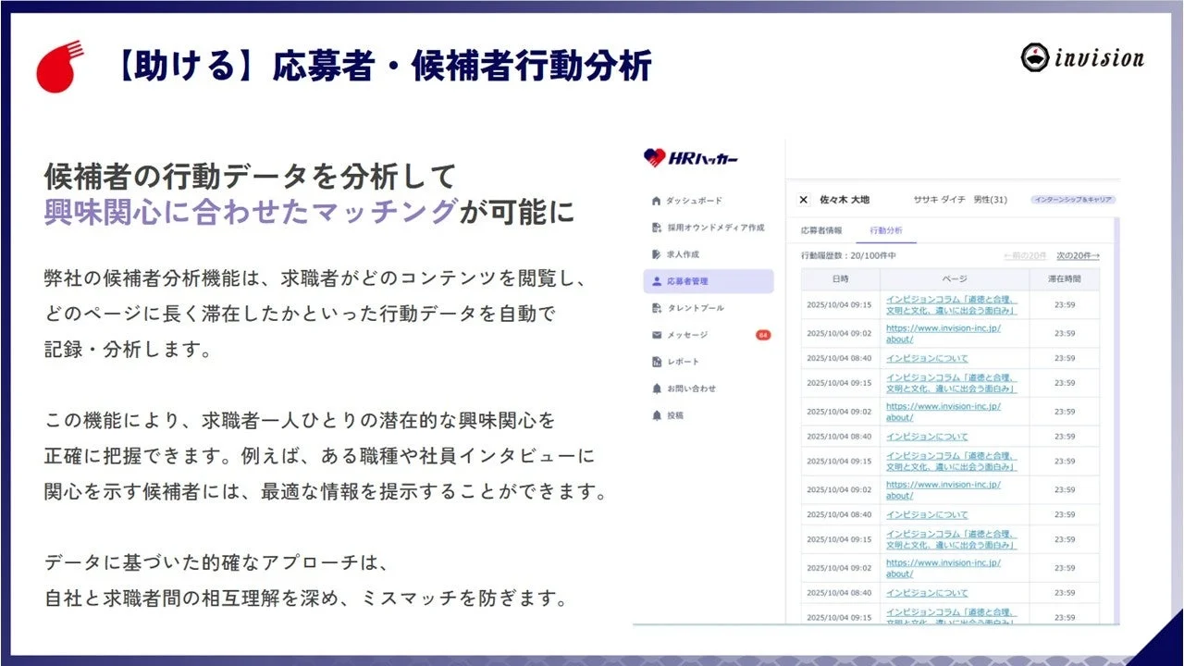Click the お問い合わせ bell icon
This screenshot has width=1184, height=666.
click(x=656, y=387)
